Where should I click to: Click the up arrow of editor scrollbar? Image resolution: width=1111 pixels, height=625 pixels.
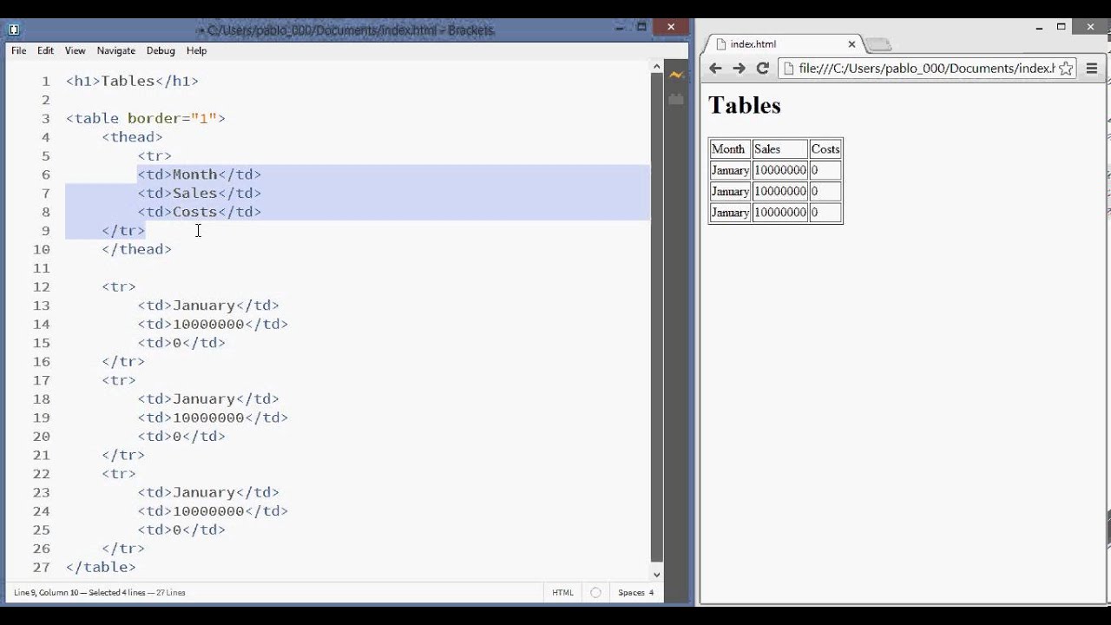click(x=656, y=67)
